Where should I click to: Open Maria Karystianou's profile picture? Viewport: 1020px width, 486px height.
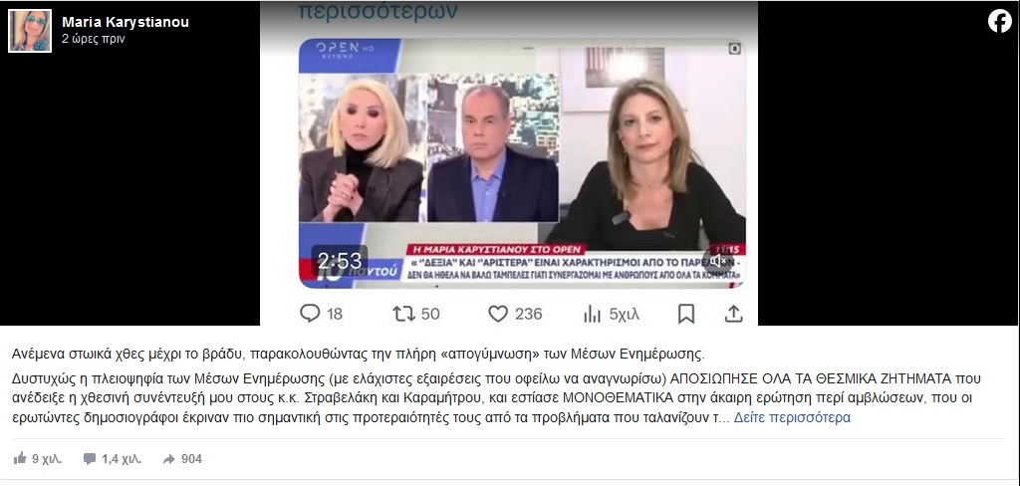coord(30,31)
